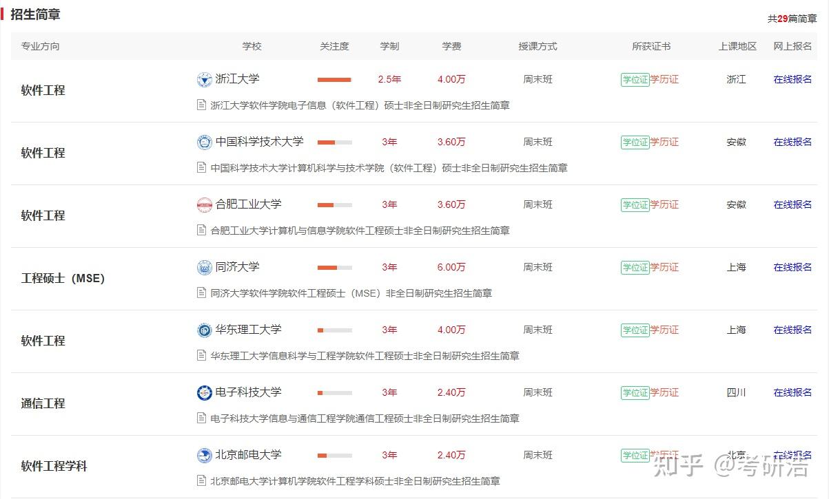Click the 同济大学 school name
The height and width of the screenshot is (499, 829).
237,267
